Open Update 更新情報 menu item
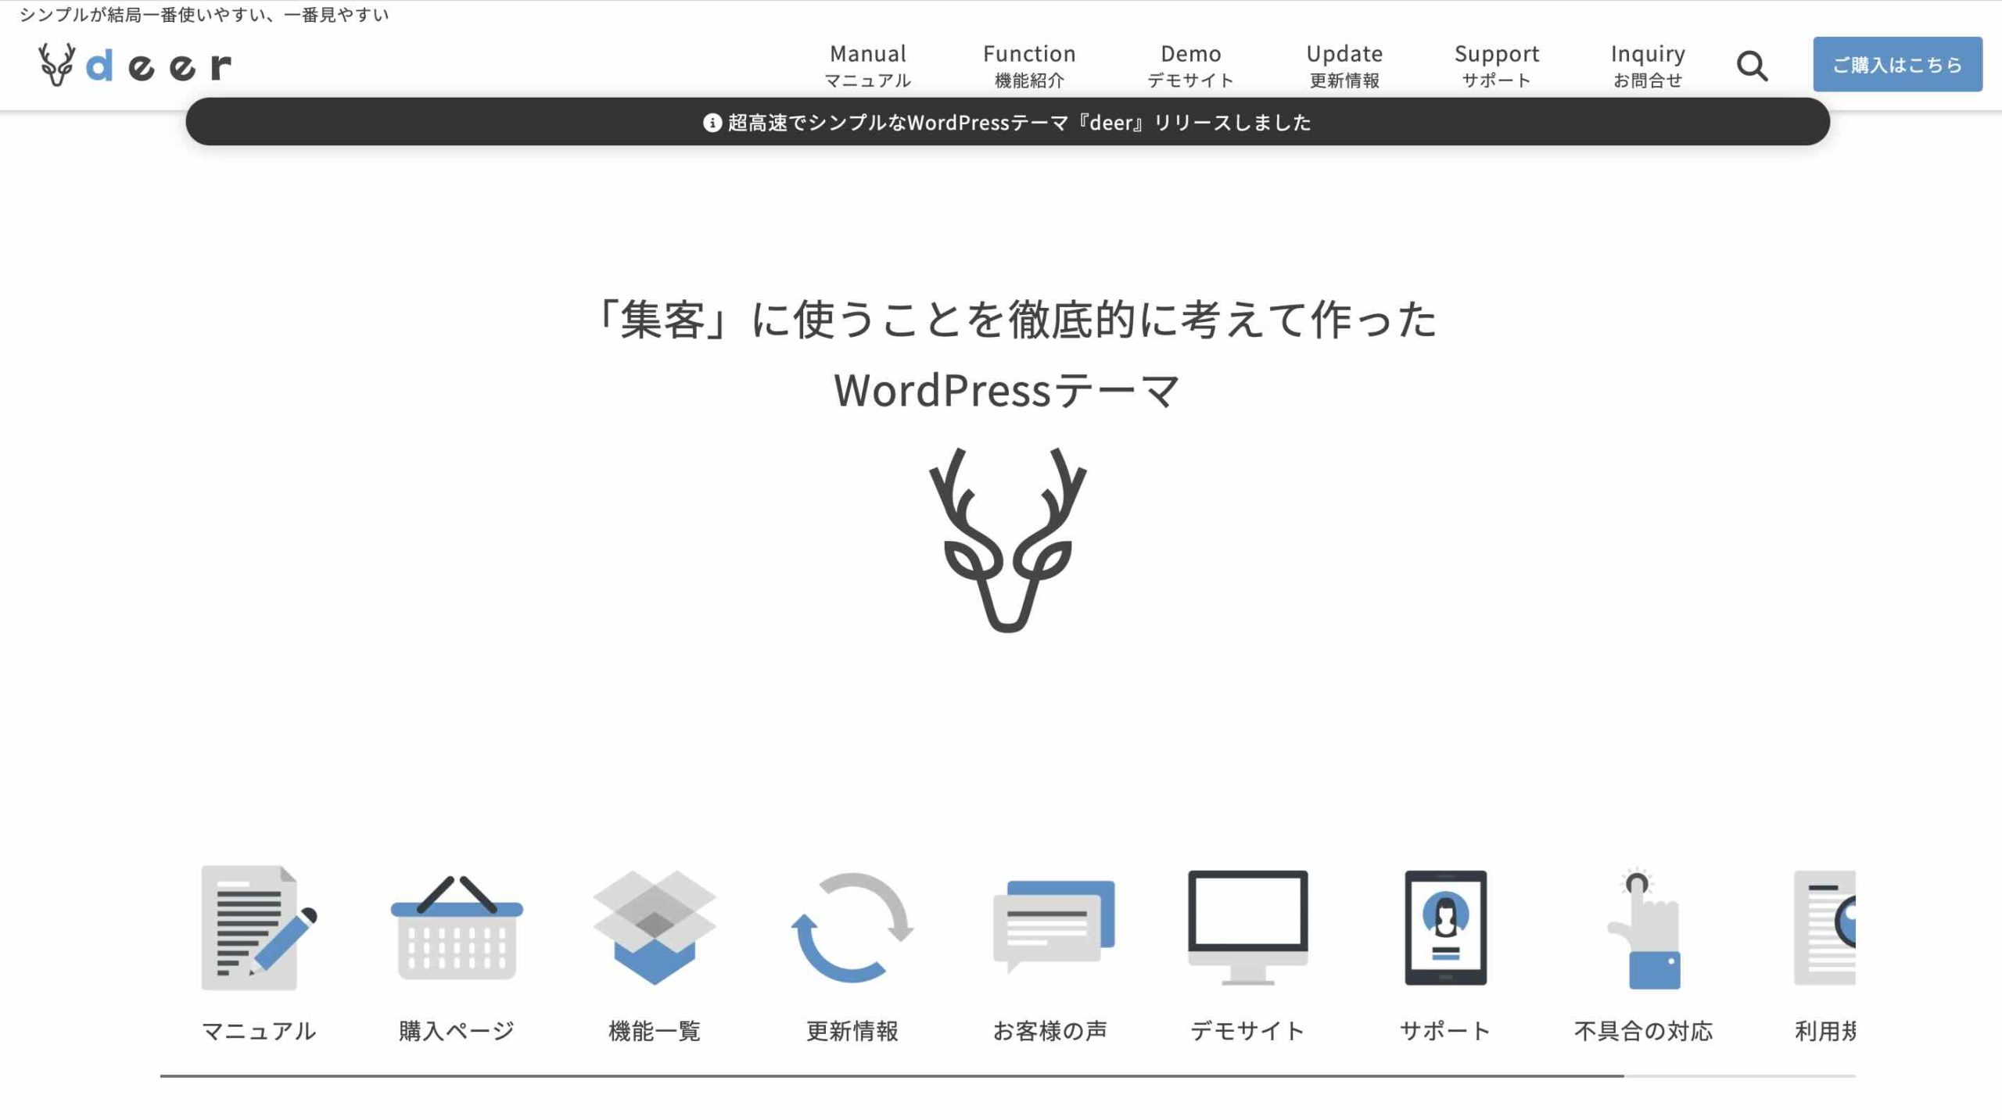The image size is (2002, 1120). click(1344, 66)
